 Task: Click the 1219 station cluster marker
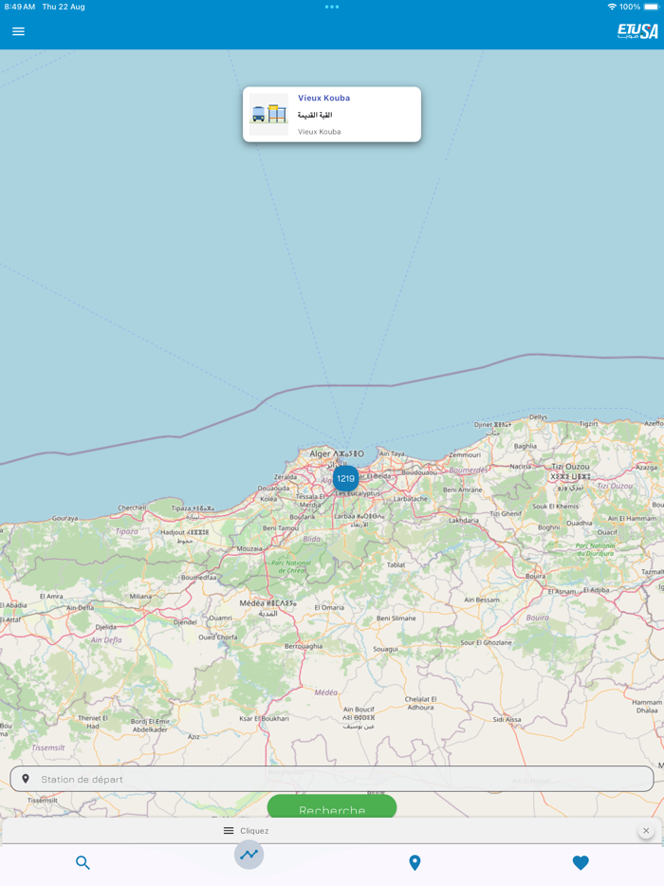[x=345, y=479]
